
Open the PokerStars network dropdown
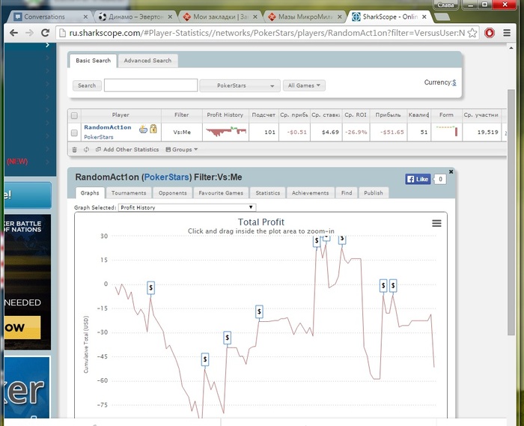coord(240,85)
